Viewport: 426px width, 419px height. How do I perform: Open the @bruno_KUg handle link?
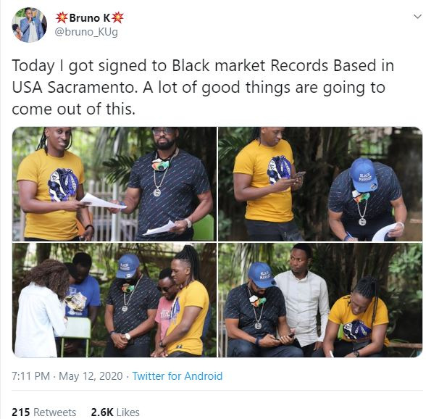click(86, 32)
